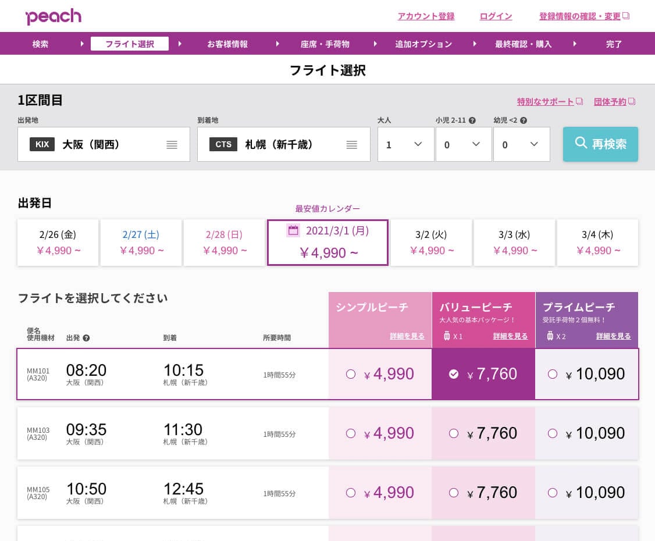Click the 最終確認・購入 step

pos(524,44)
